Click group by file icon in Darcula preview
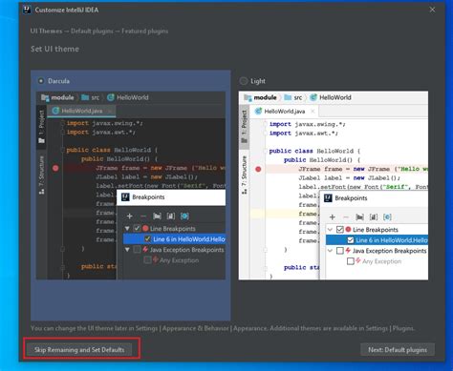The image size is (453, 371). click(171, 216)
